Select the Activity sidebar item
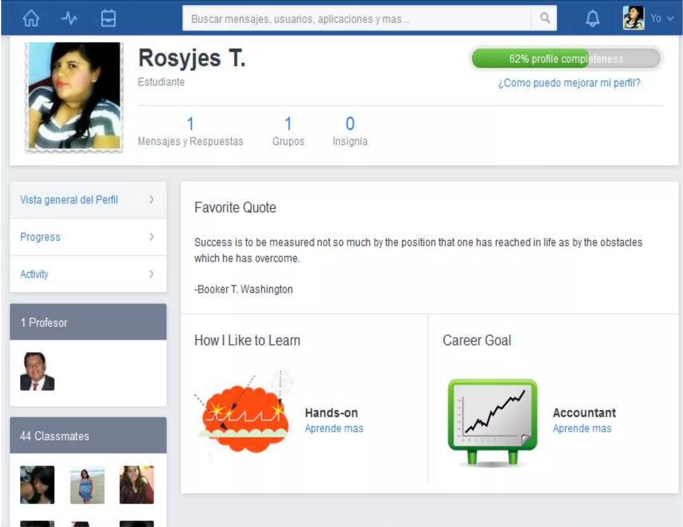This screenshot has height=527, width=683. pyautogui.click(x=34, y=274)
